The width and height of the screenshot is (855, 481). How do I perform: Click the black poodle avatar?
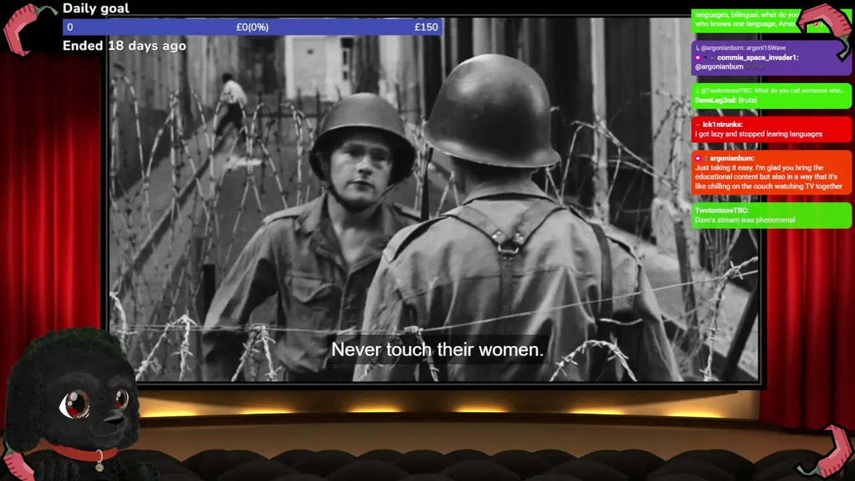click(73, 404)
